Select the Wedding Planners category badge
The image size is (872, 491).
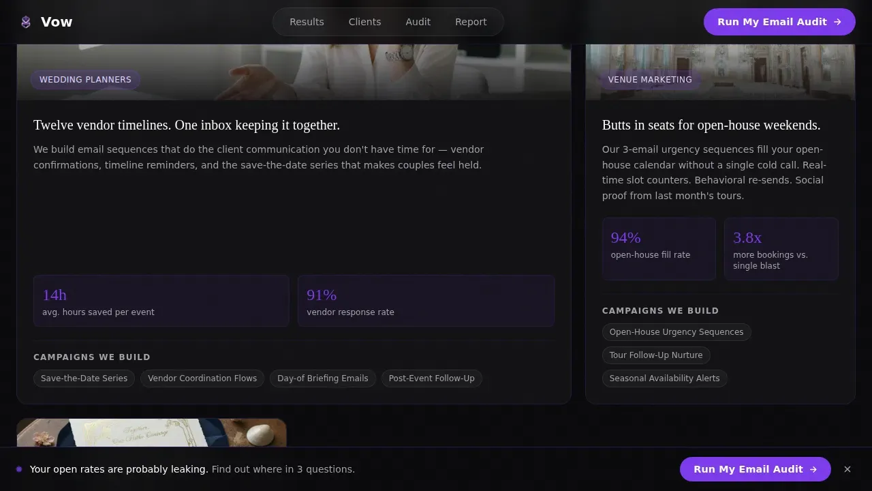85,80
